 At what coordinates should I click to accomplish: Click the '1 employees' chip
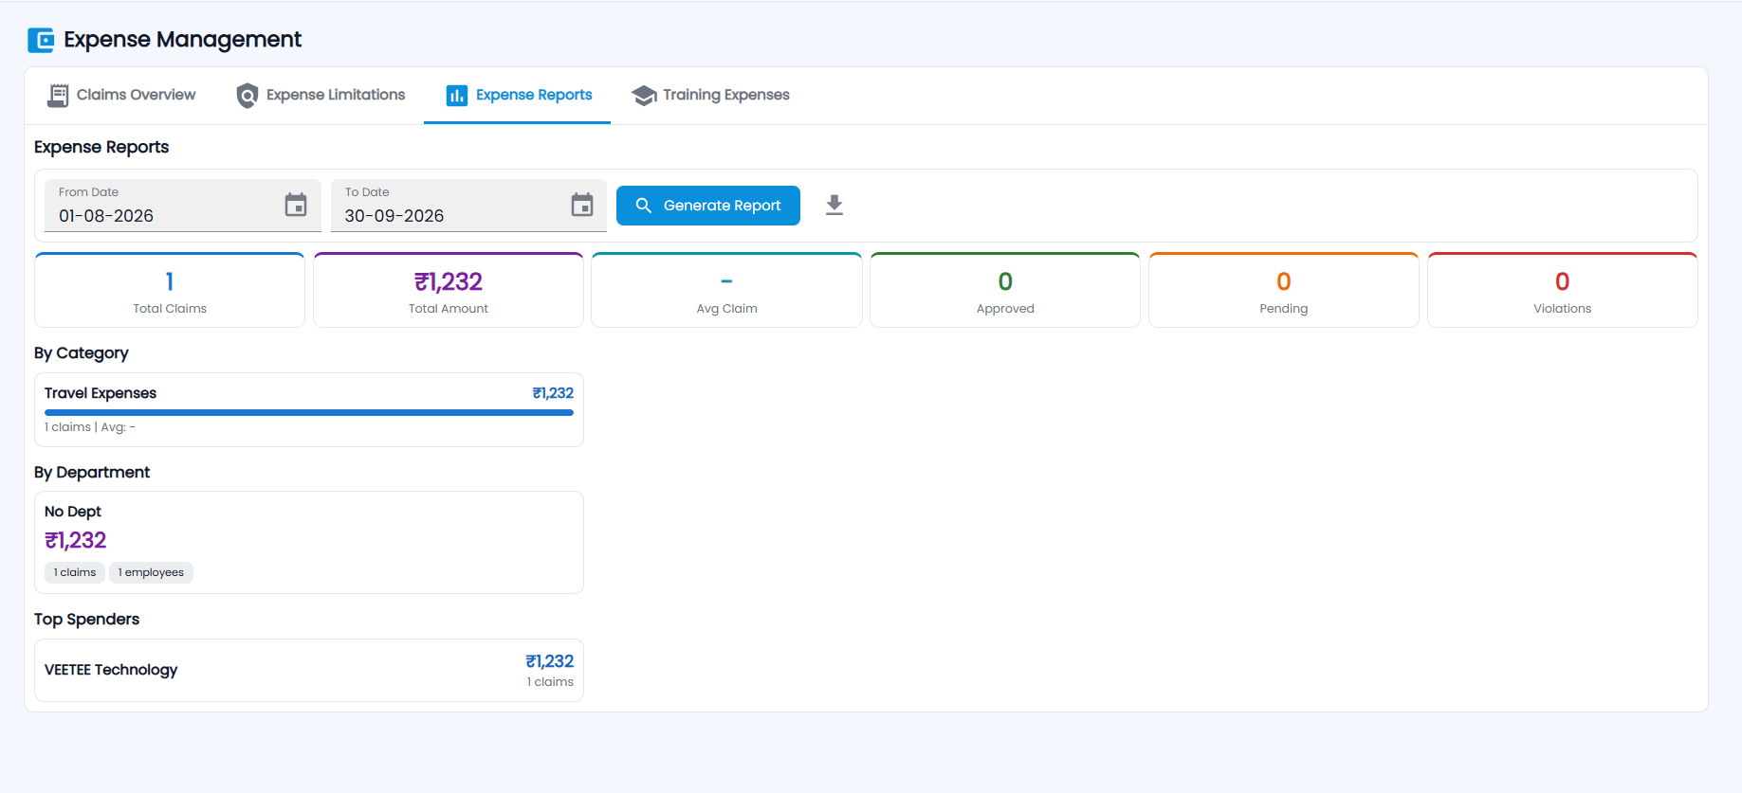(151, 572)
